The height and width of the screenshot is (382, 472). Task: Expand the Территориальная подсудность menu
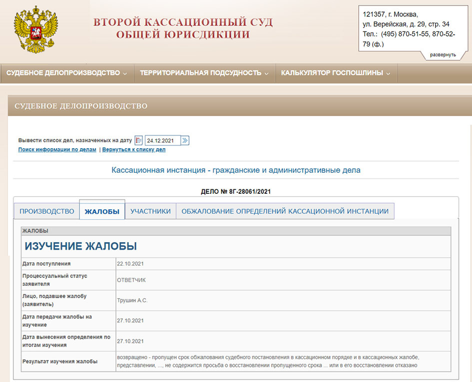click(x=204, y=73)
